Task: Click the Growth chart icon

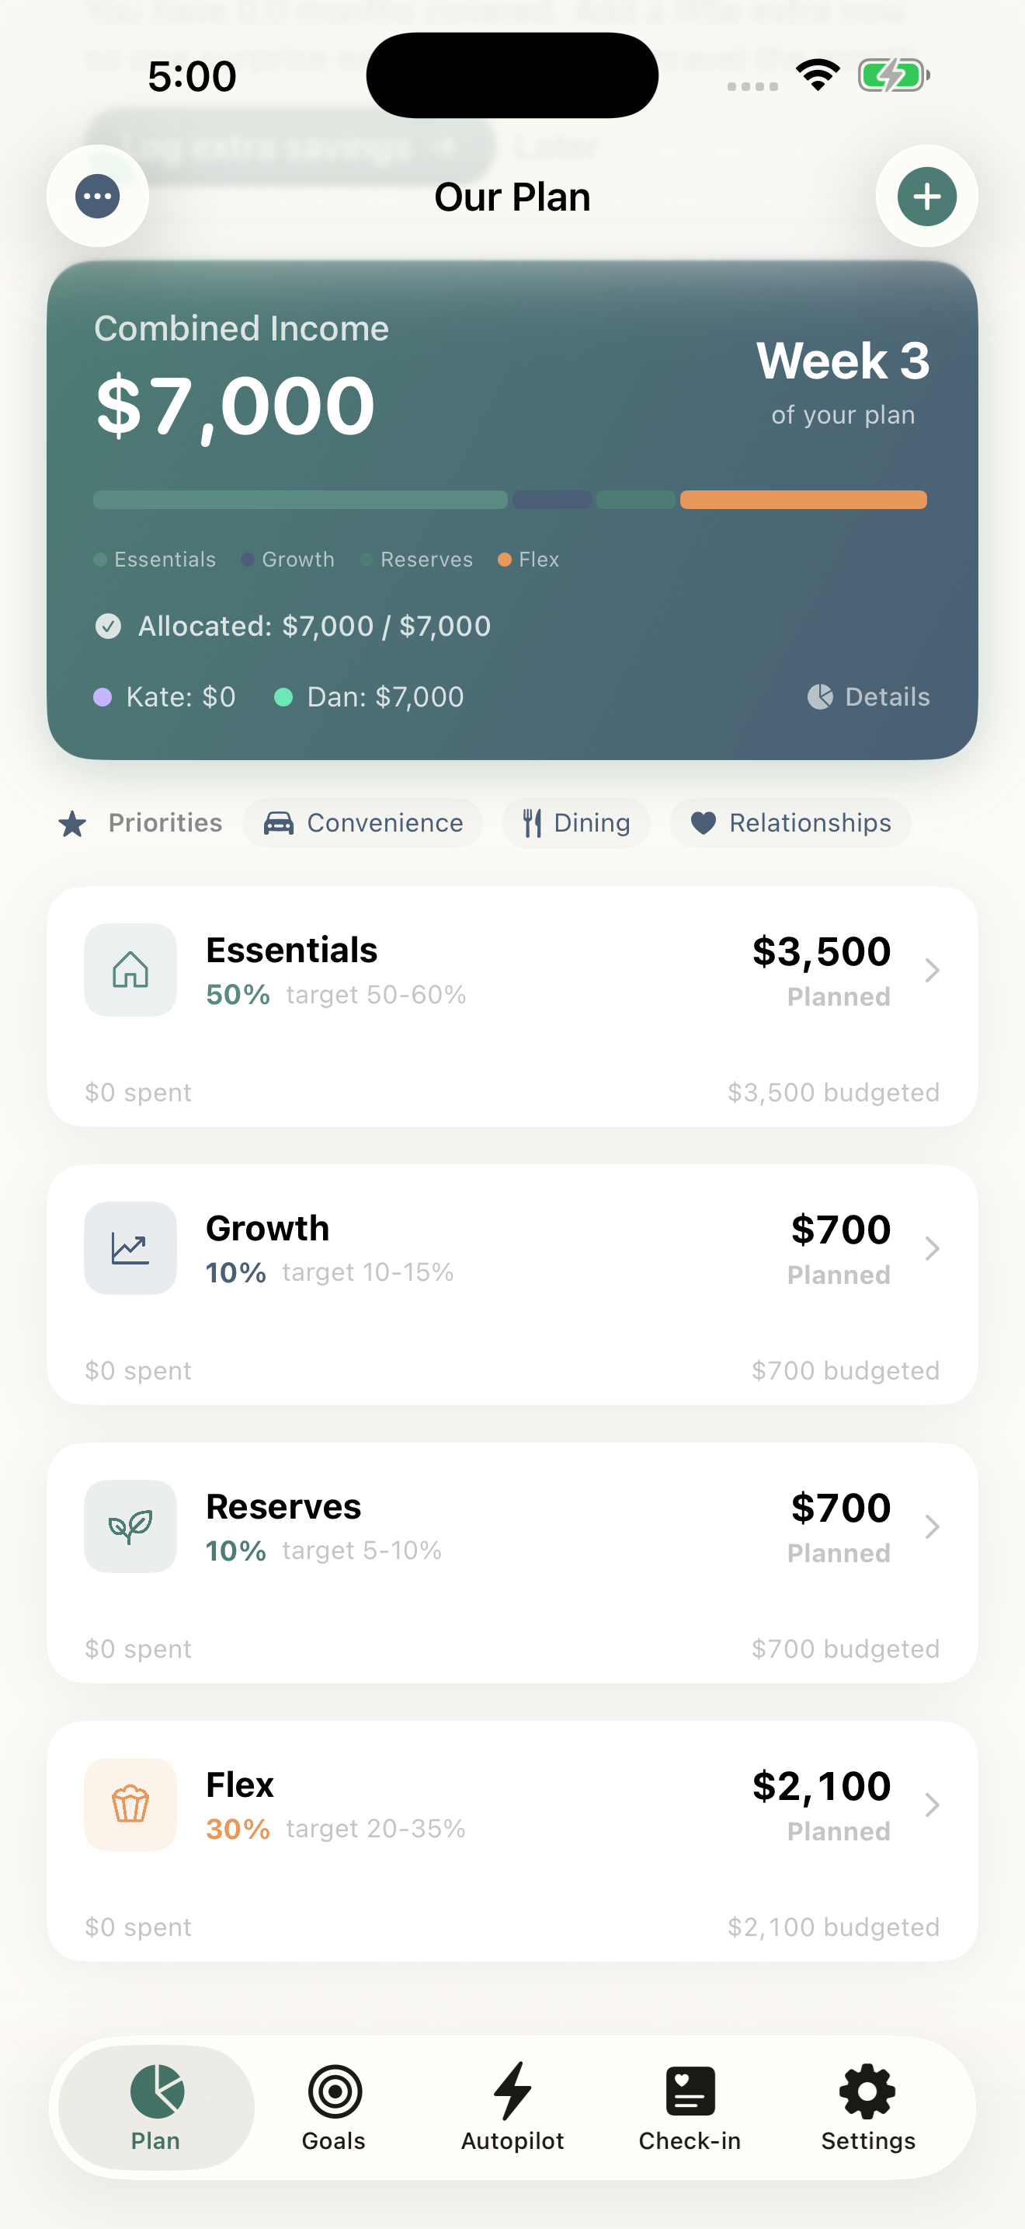Action: pyautogui.click(x=130, y=1247)
